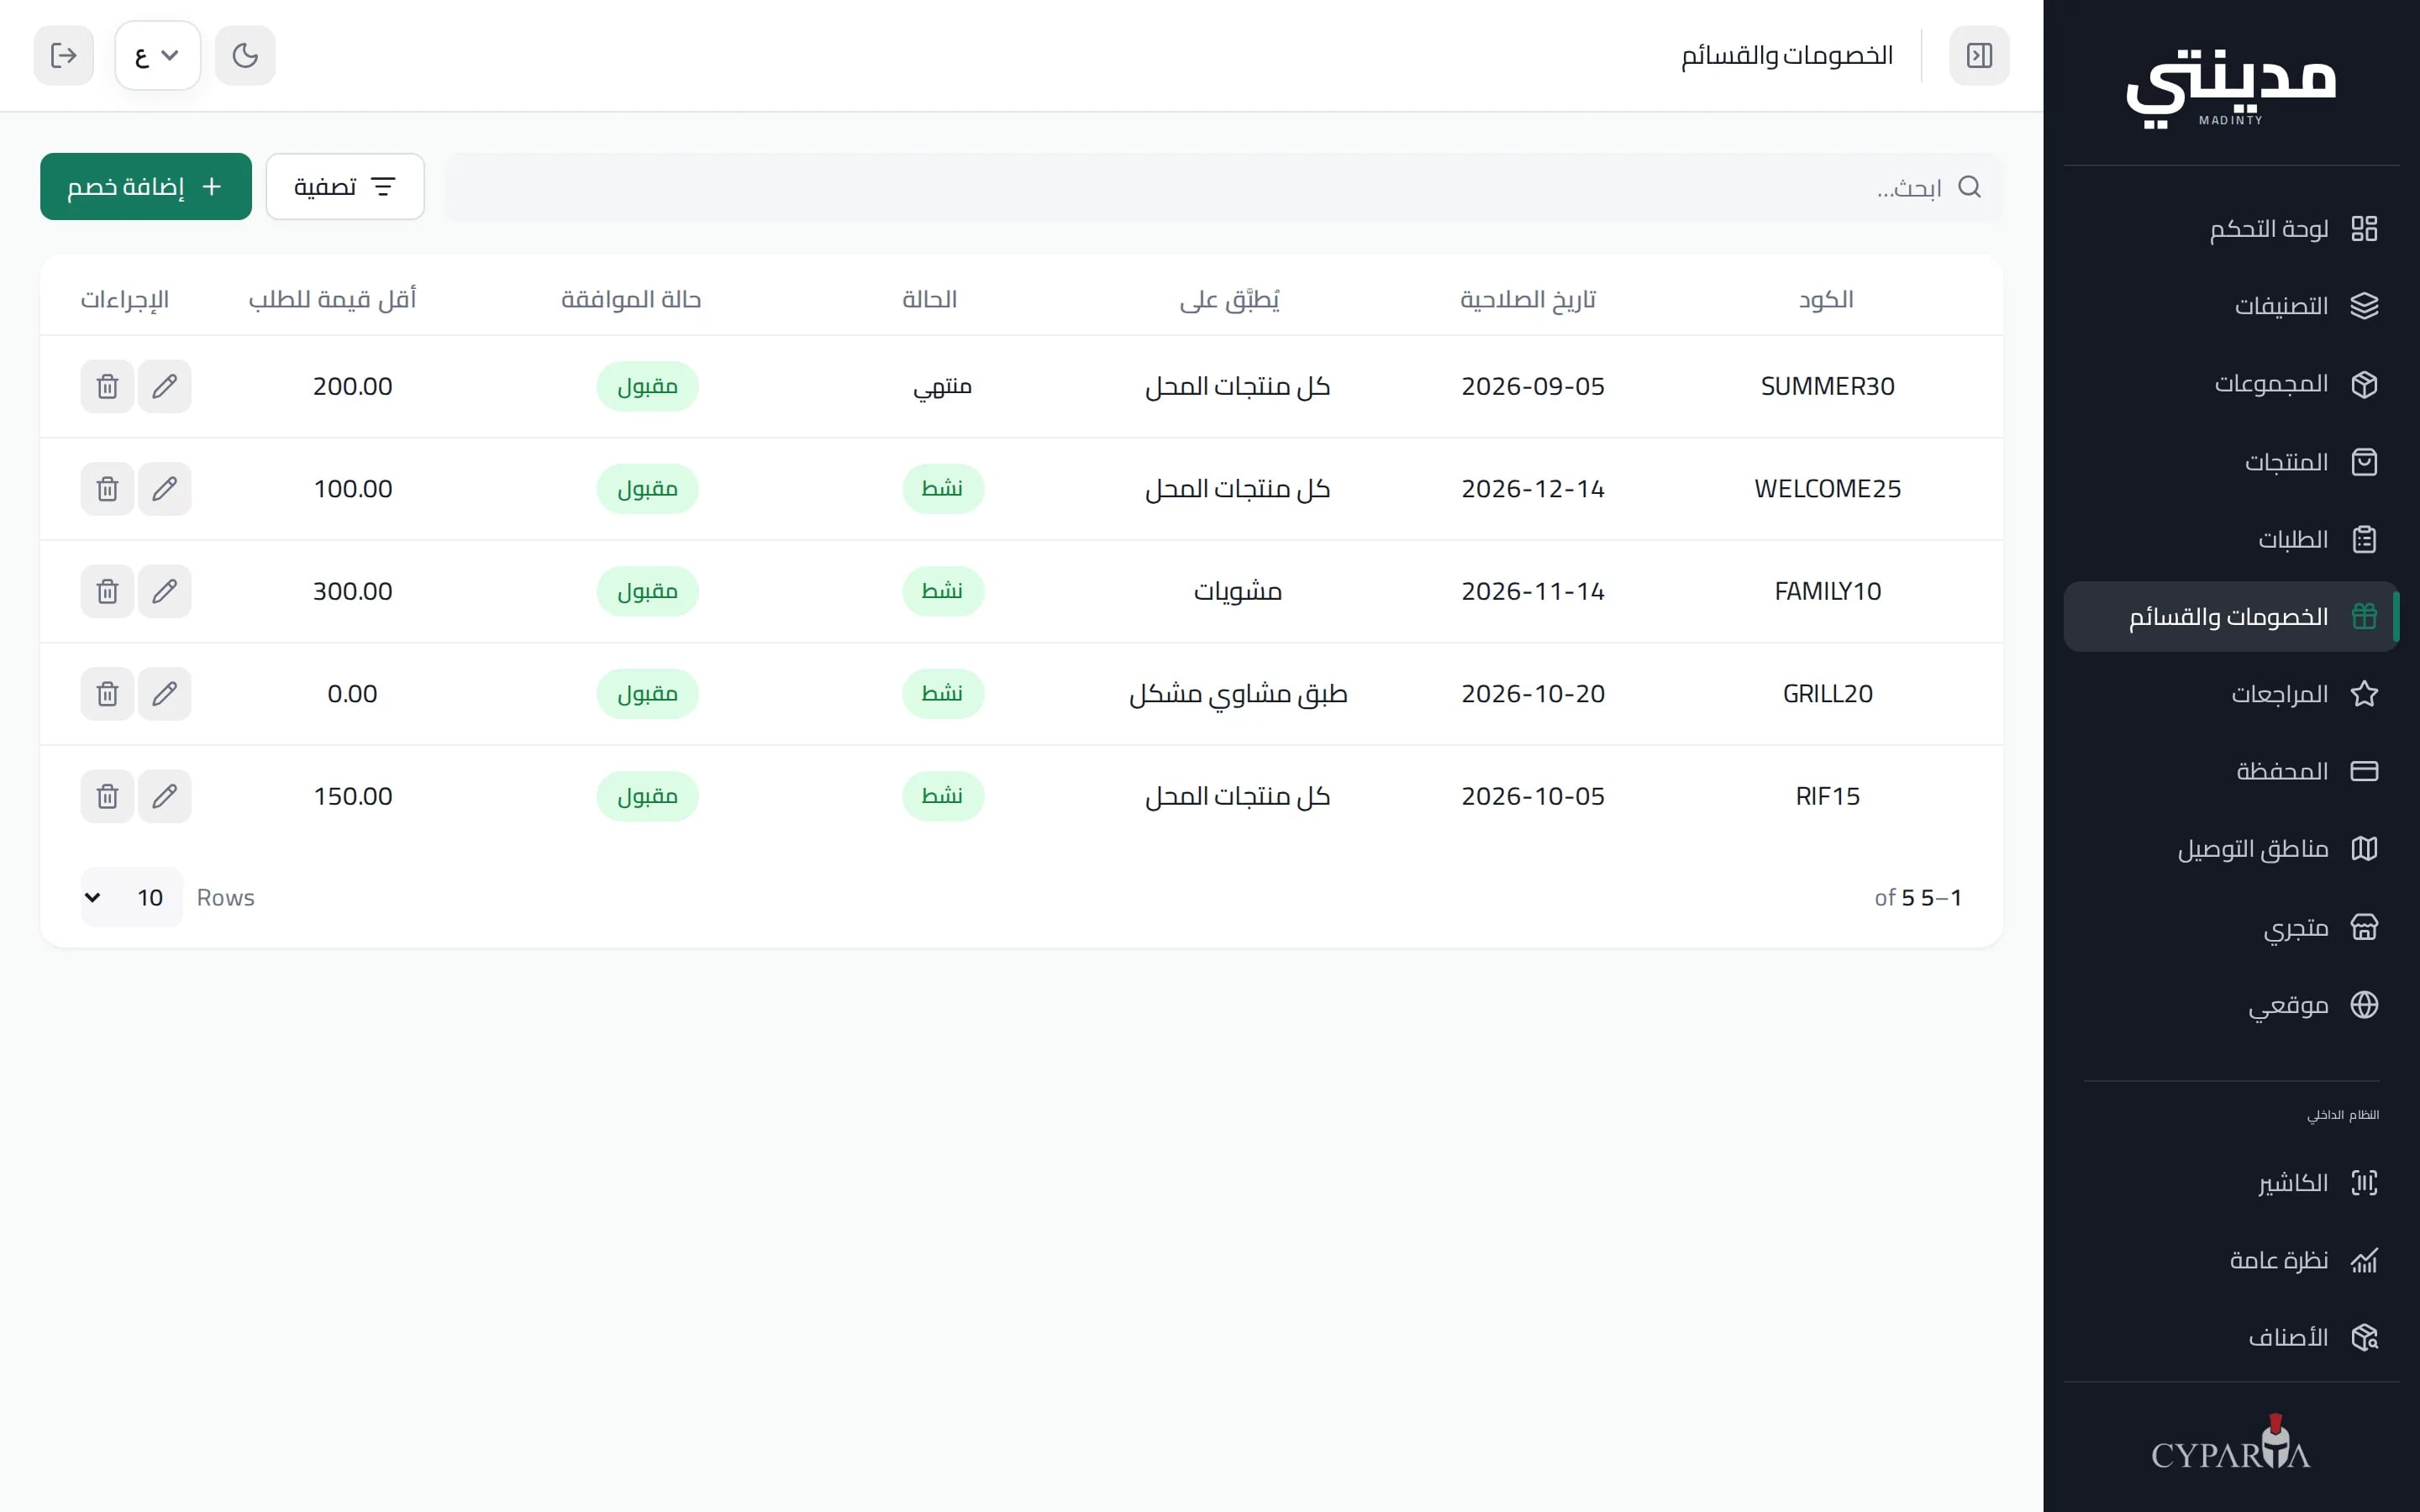Edit the FAMILY10 discount row
The width and height of the screenshot is (2420, 1512).
165,591
